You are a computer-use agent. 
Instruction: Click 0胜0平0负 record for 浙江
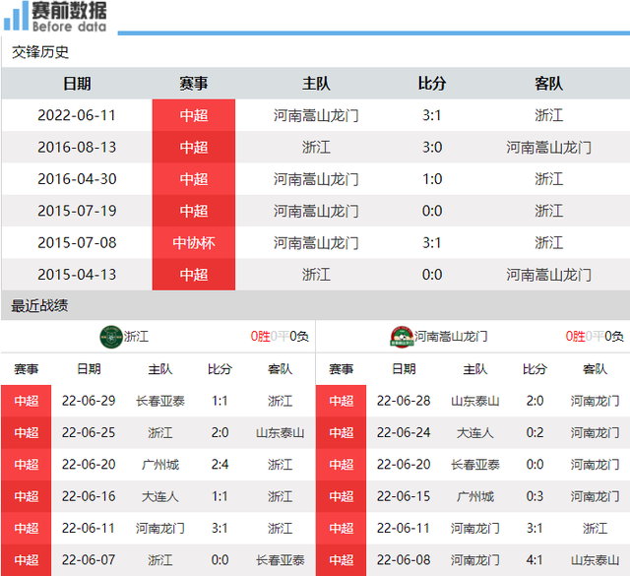click(x=280, y=336)
